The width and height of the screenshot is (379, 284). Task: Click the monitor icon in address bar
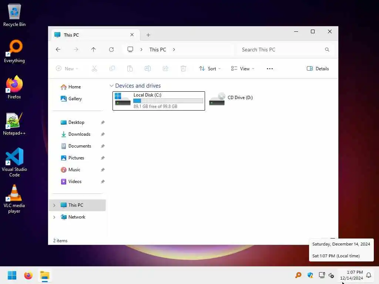[130, 50]
